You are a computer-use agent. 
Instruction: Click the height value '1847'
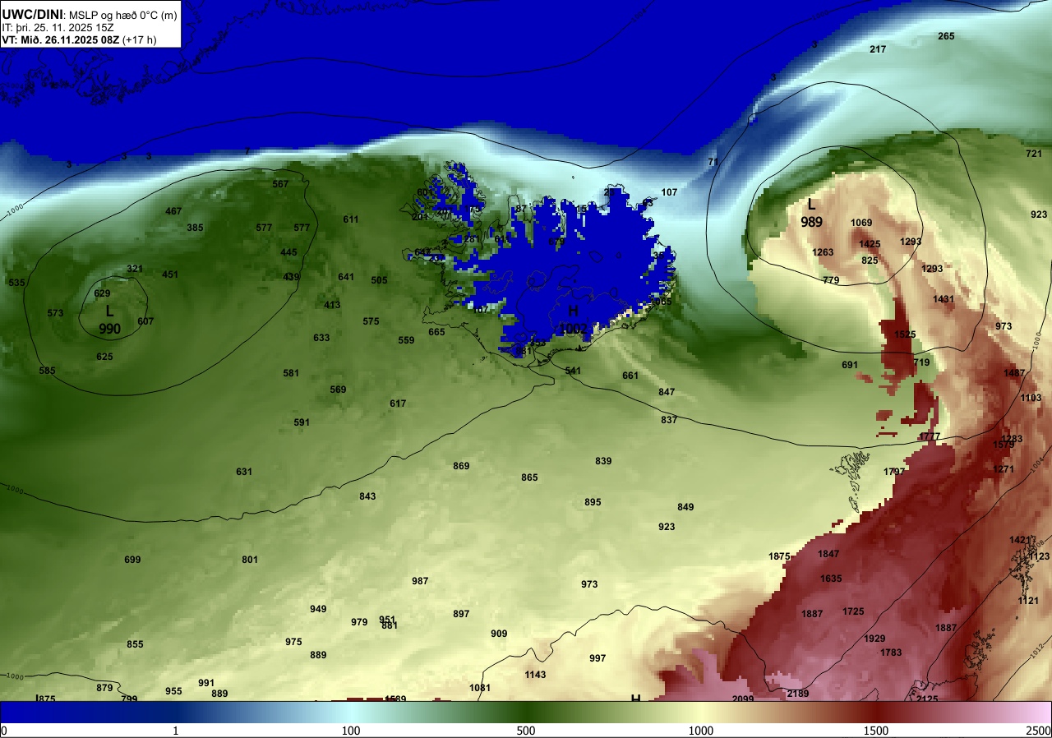point(828,554)
